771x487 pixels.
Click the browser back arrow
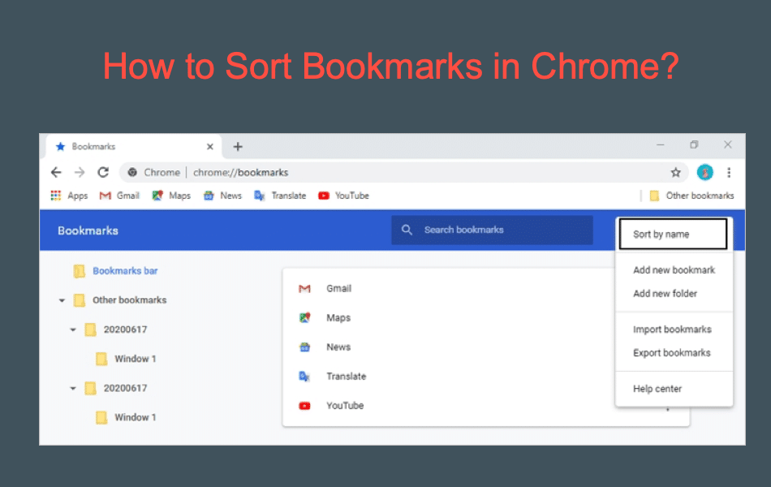(x=56, y=172)
